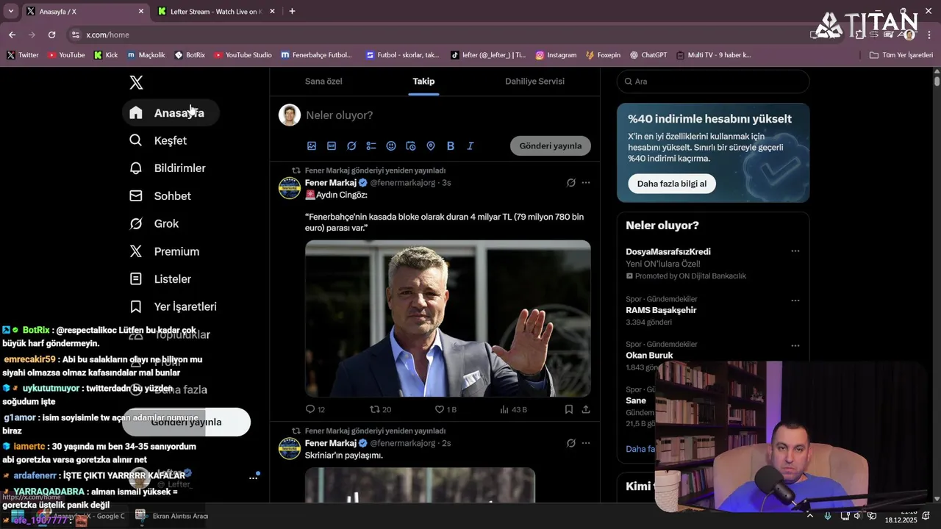Open Instagram bookmark
This screenshot has height=529, width=941.
[556, 55]
